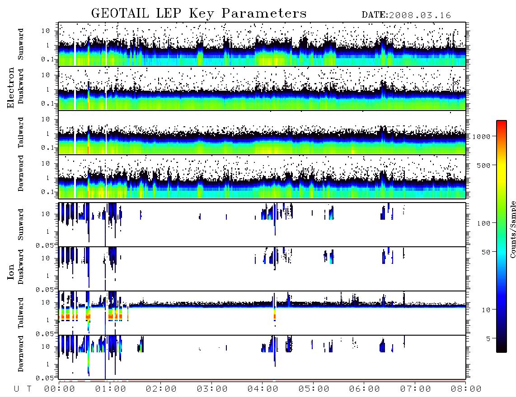Click the '06:00' time tick label
Image resolution: width=516 pixels, height=397 pixels.
(365, 389)
